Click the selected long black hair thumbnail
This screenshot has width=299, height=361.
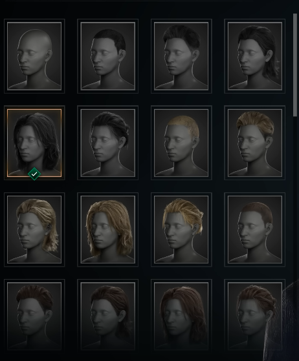tap(34, 143)
